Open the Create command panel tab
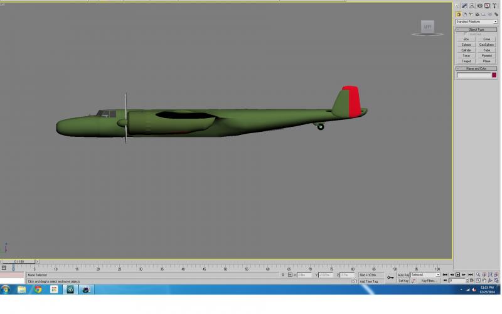The width and height of the screenshot is (502, 314). [x=457, y=6]
